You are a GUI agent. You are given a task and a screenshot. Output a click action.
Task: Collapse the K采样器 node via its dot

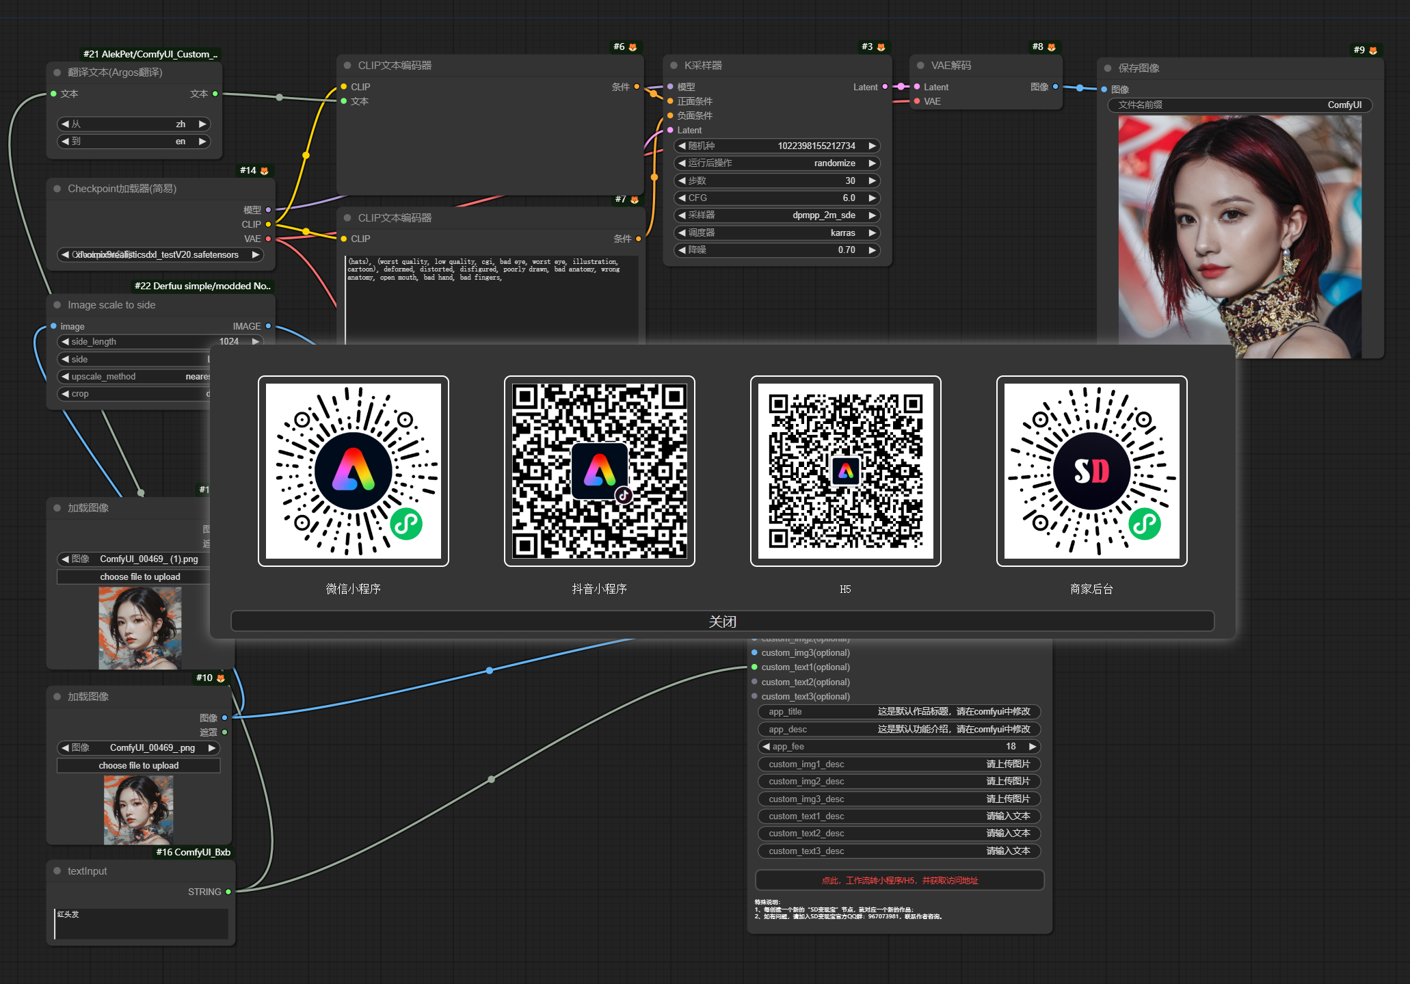pos(674,66)
